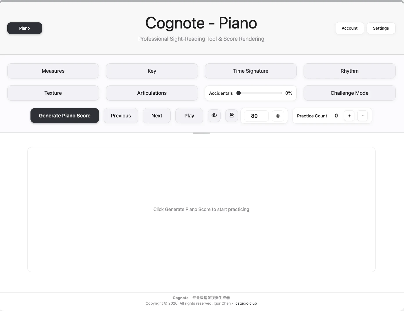Click the 0% accidentals value

click(288, 93)
